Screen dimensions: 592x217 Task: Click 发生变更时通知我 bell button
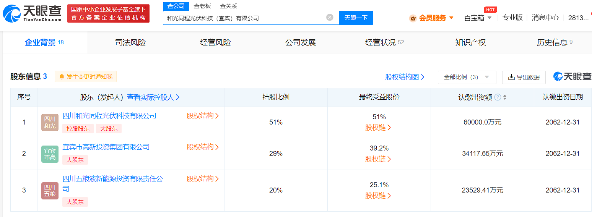point(86,77)
